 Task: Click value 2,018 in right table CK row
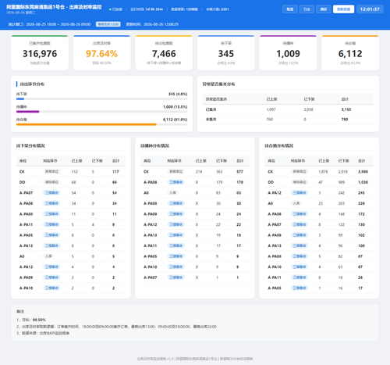tap(343, 172)
